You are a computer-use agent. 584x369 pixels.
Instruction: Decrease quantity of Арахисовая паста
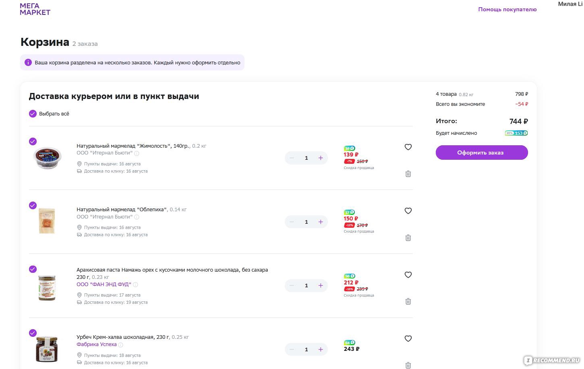tap(292, 286)
